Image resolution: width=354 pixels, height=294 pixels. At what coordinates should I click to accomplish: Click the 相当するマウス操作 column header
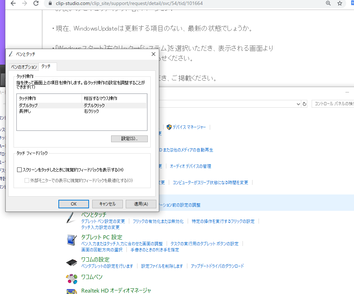click(x=114, y=98)
